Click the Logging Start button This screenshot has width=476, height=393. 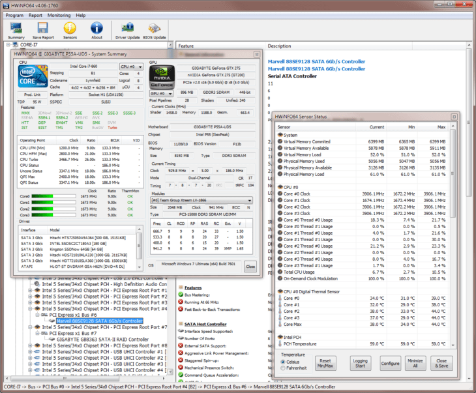360,363
